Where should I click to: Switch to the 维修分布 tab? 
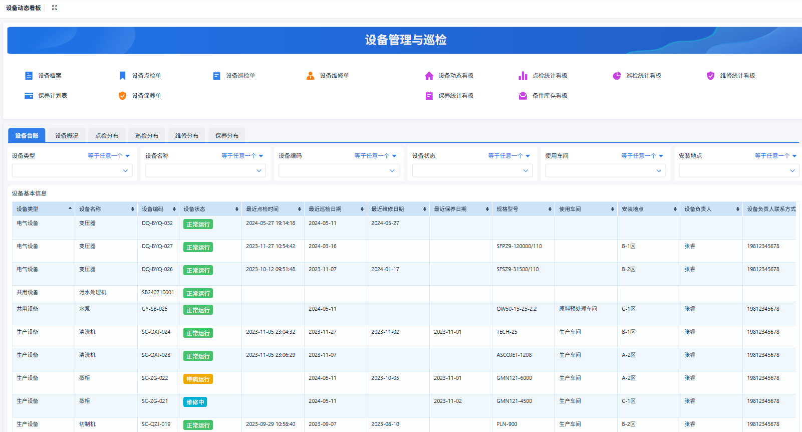tap(187, 135)
